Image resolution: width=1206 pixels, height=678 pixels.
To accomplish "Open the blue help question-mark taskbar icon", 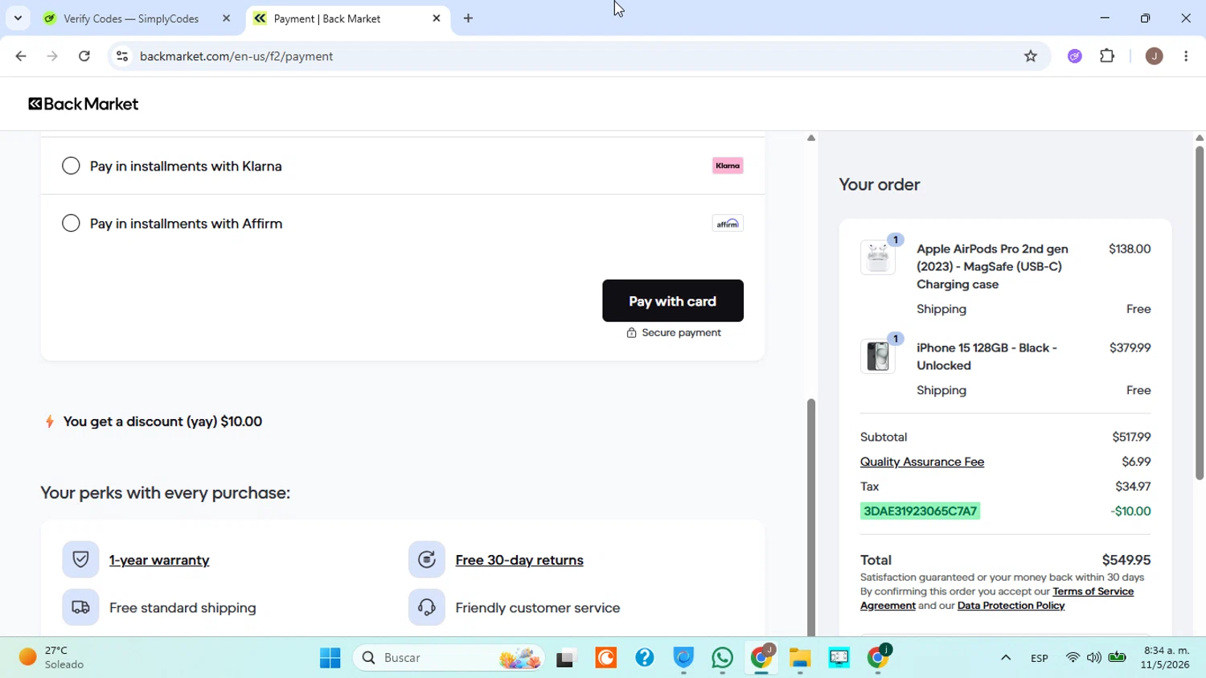I will (644, 658).
